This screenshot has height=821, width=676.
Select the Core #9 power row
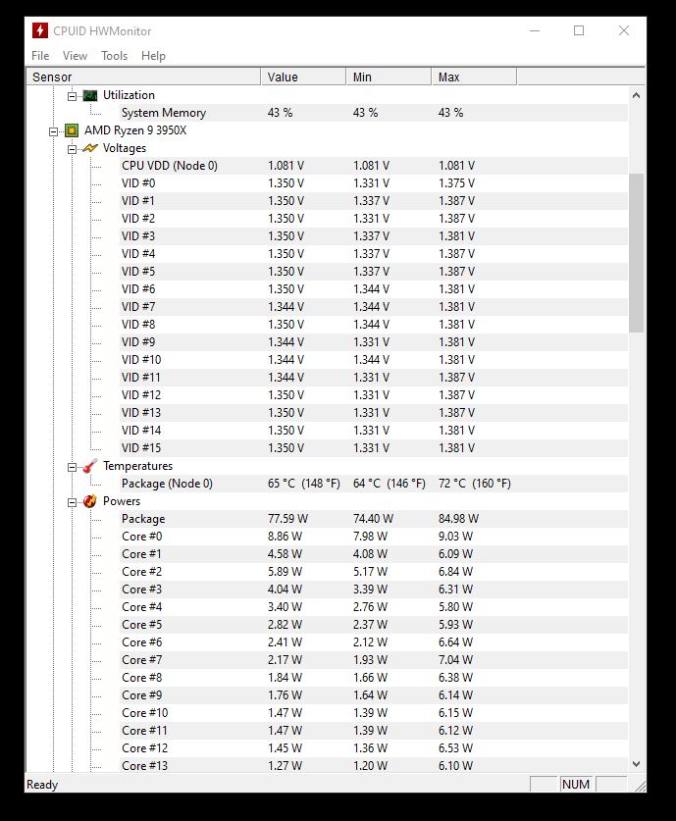tap(374, 694)
